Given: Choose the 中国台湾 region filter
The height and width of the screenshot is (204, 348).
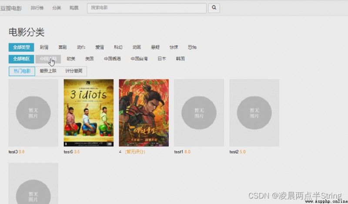Looking at the screenshot, I should [x=139, y=59].
